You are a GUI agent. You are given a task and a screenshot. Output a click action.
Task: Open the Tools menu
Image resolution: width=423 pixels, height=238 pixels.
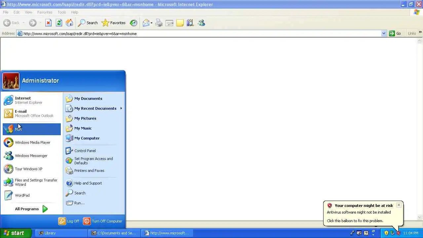point(62,12)
